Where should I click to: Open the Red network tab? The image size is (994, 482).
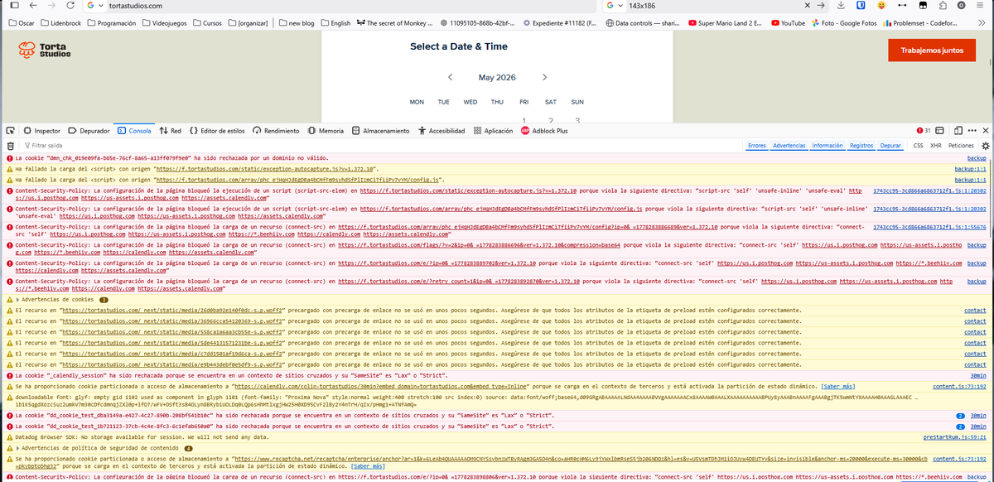click(x=170, y=131)
